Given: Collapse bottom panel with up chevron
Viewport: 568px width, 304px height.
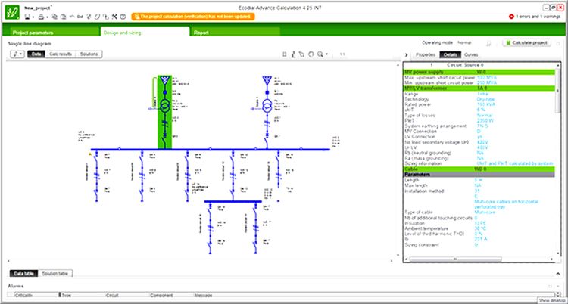Looking at the screenshot, I should (558, 274).
